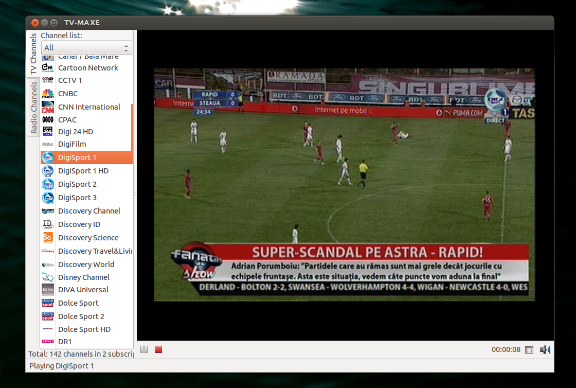Click the Dolce Sport 2 logo icon
This screenshot has width=576, height=388.
click(x=48, y=316)
